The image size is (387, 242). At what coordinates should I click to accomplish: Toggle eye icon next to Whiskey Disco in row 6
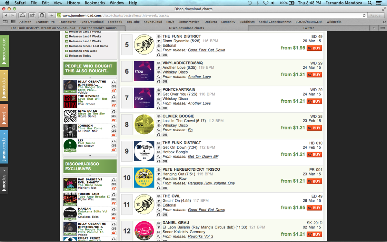[x=158, y=72]
